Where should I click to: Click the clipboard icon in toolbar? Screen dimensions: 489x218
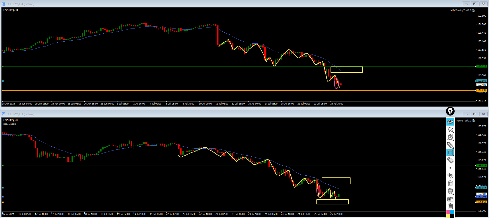point(450,206)
